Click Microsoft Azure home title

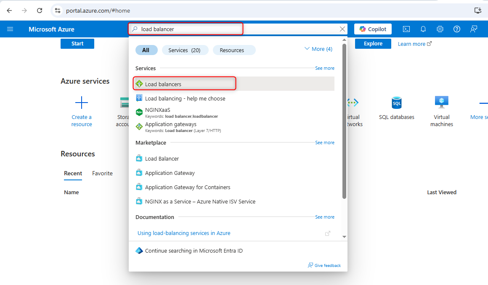click(x=51, y=29)
